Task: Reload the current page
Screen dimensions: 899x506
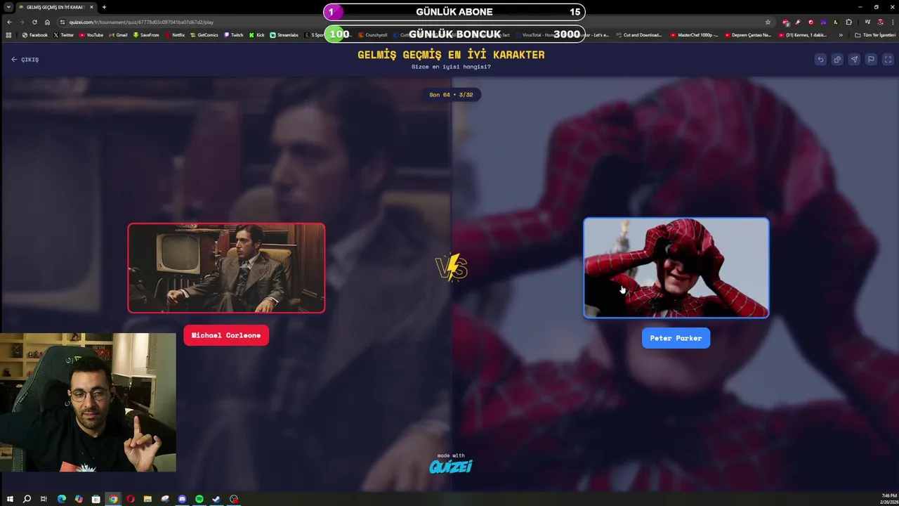Action: point(34,22)
